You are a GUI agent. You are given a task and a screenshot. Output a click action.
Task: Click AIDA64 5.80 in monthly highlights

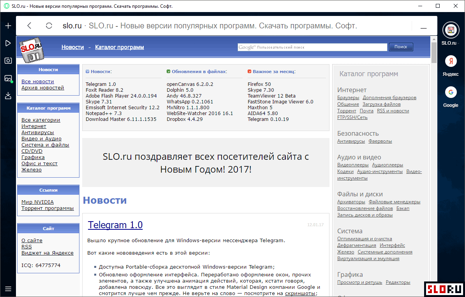[x=263, y=114]
